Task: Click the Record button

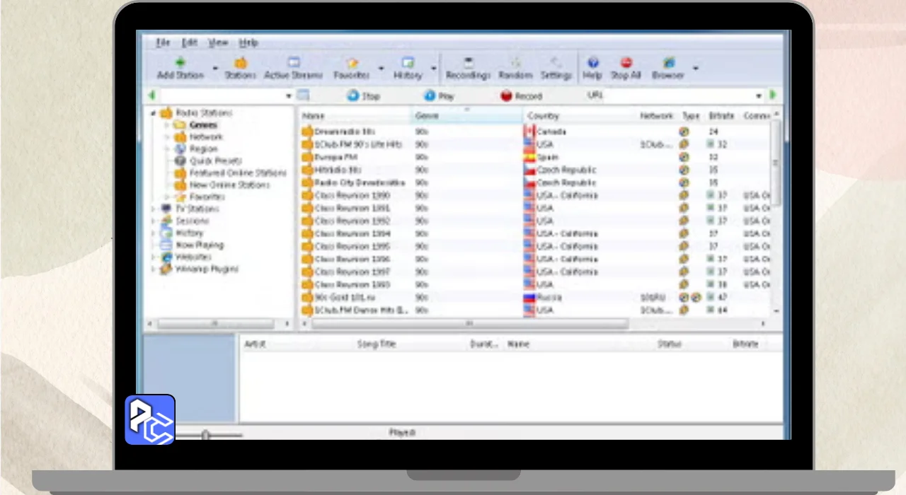Action: click(521, 95)
